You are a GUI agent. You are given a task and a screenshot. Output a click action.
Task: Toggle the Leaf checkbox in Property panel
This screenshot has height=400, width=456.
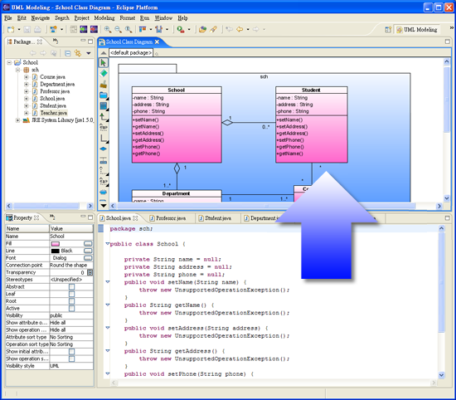[x=71, y=294]
